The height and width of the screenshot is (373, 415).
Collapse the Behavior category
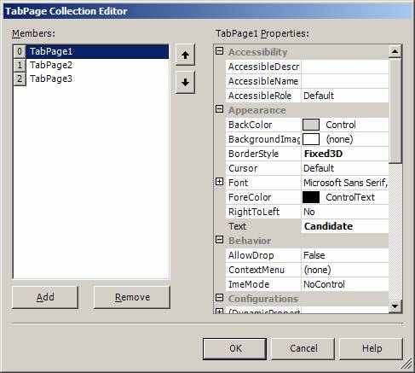219,240
